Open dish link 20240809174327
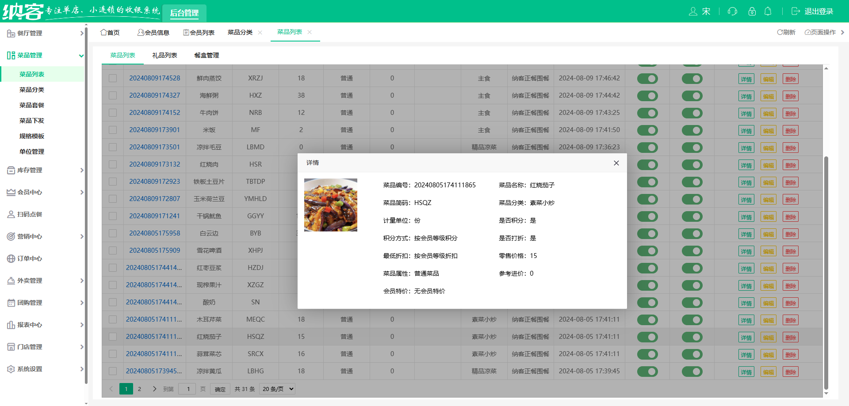849x406 pixels. click(154, 95)
